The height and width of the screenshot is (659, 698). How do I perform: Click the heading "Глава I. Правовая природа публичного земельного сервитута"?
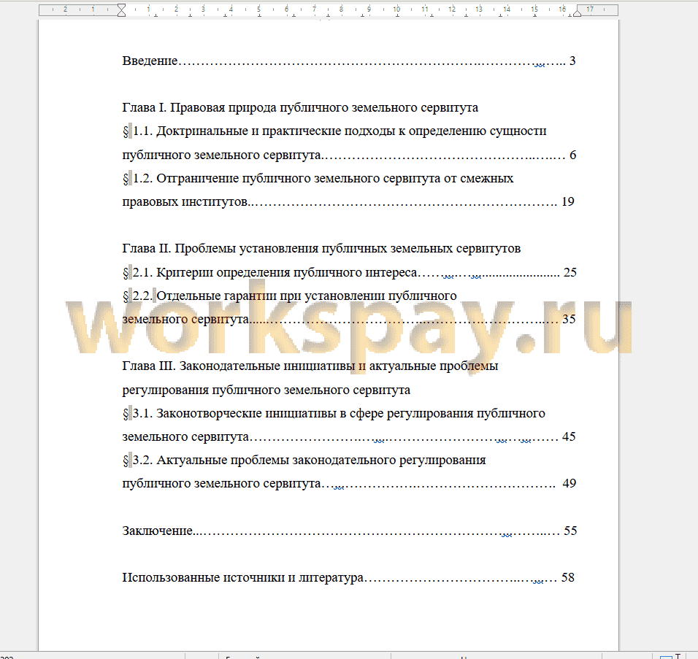(300, 108)
